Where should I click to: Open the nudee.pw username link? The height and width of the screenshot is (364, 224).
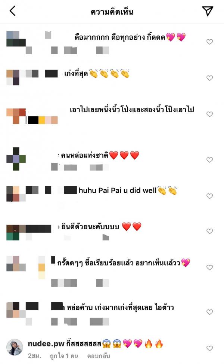[46, 343]
